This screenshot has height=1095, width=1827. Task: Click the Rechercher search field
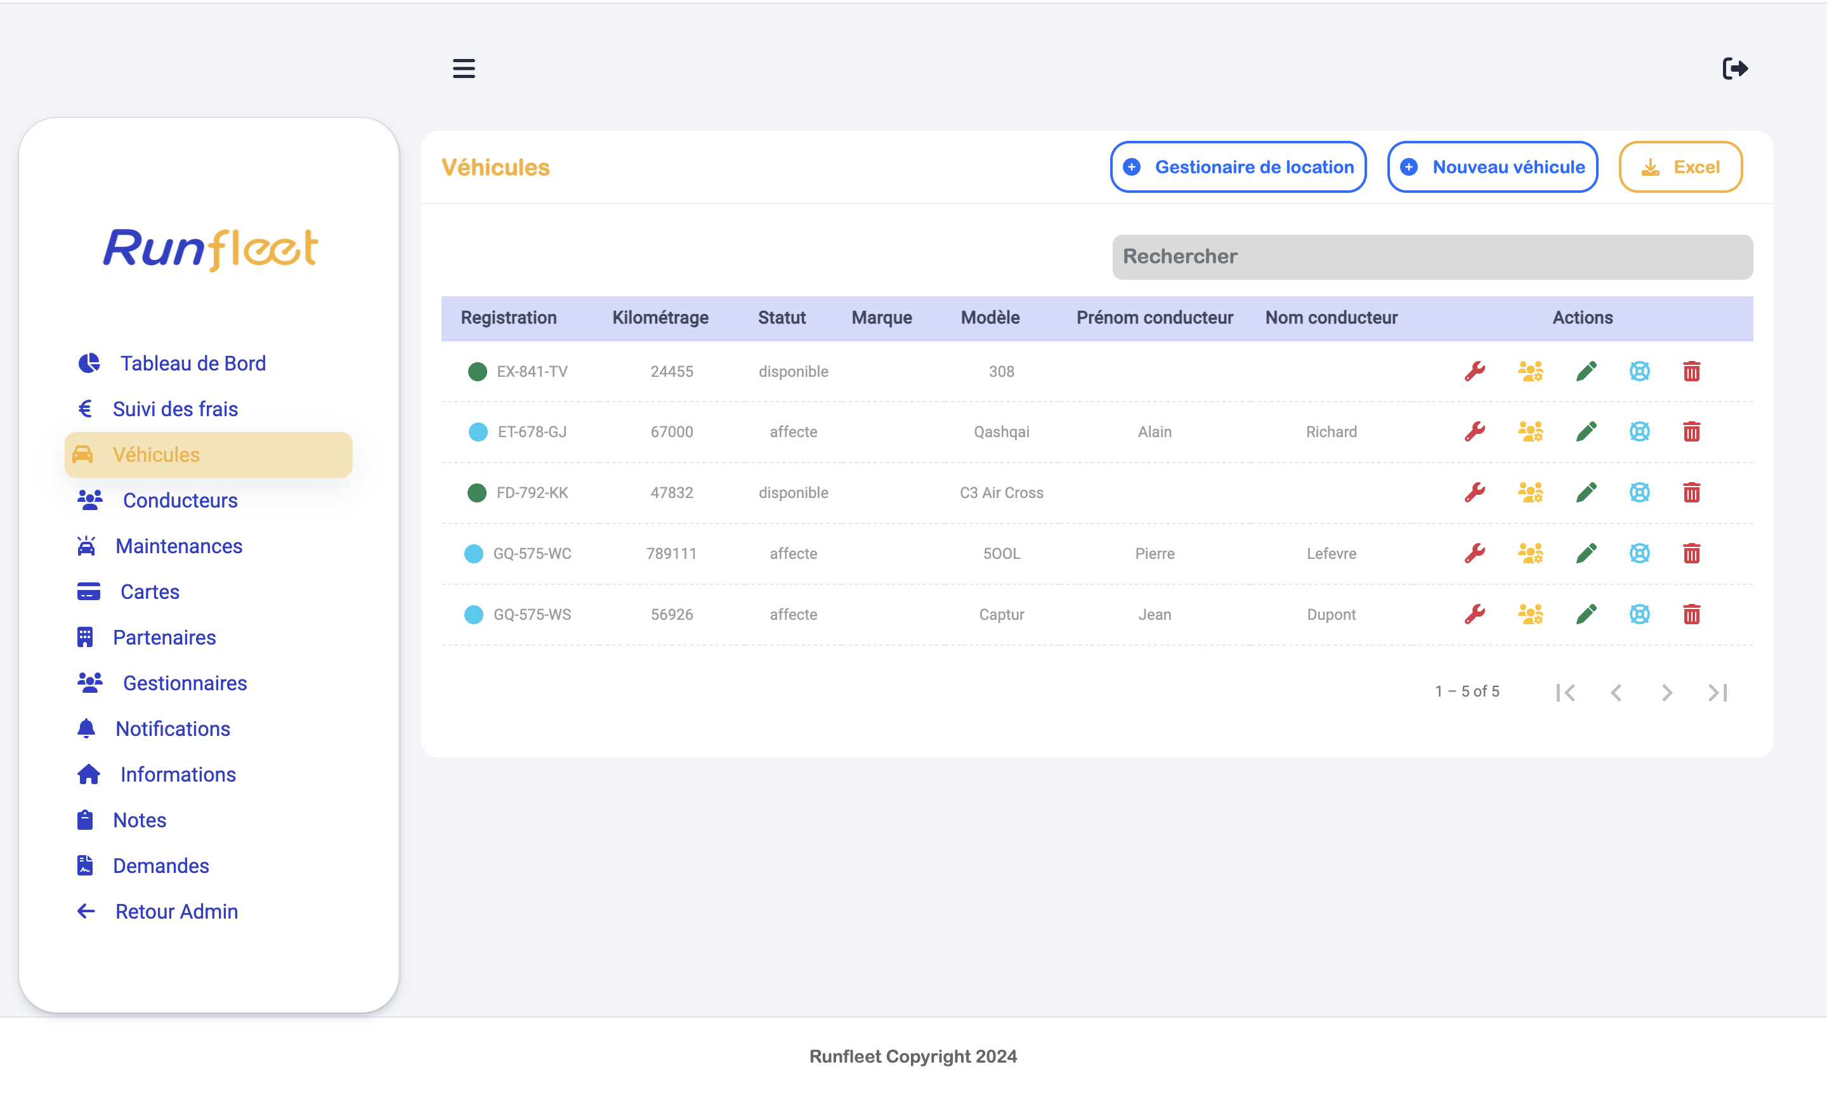(1432, 257)
